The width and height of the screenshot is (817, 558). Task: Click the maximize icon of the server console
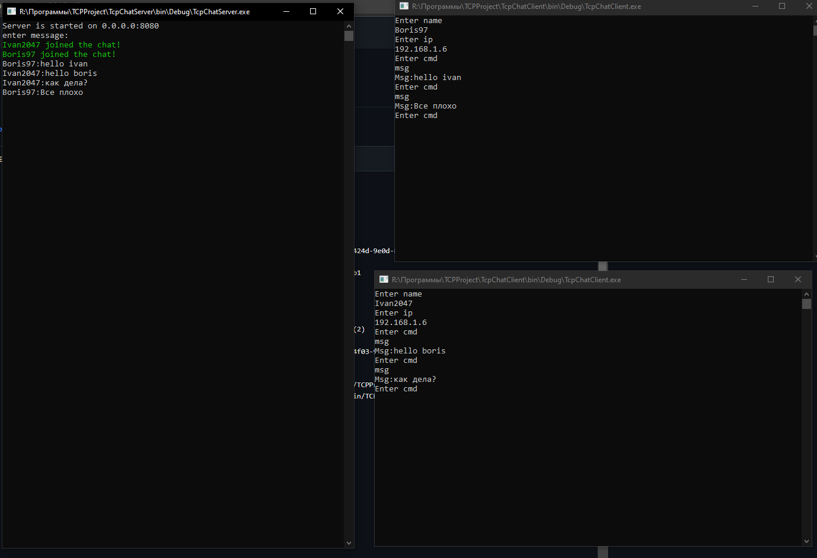pos(312,11)
